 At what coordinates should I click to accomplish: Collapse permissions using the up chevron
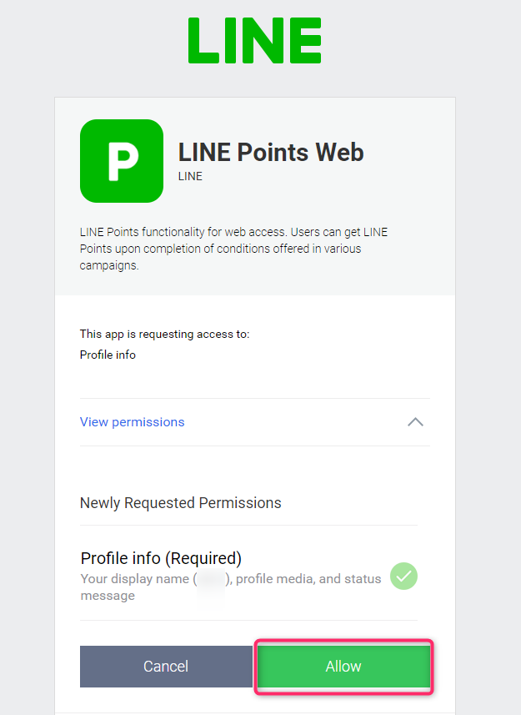[x=415, y=422]
